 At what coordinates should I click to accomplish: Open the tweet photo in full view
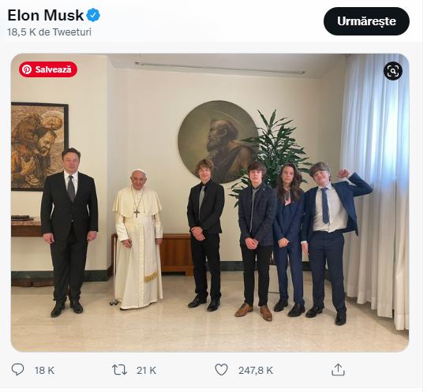(x=210, y=203)
